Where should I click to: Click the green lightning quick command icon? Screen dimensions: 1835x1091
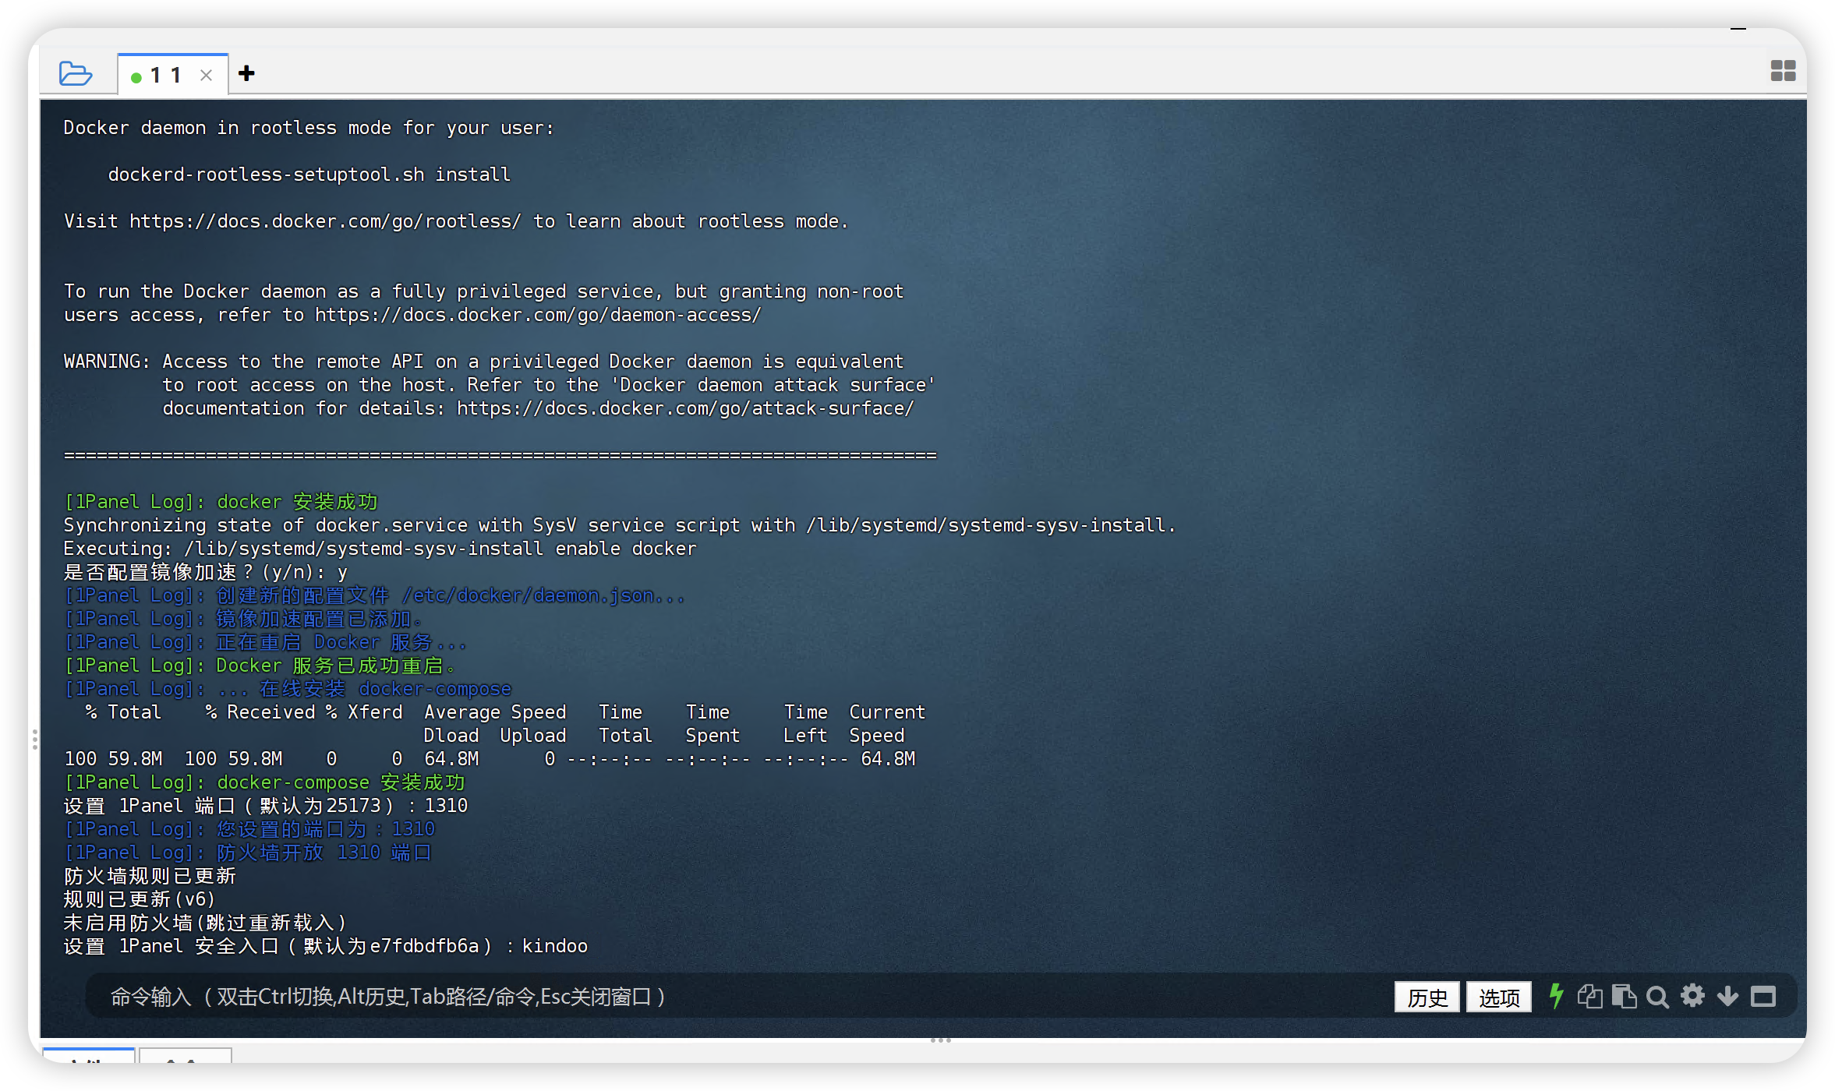[x=1556, y=996]
